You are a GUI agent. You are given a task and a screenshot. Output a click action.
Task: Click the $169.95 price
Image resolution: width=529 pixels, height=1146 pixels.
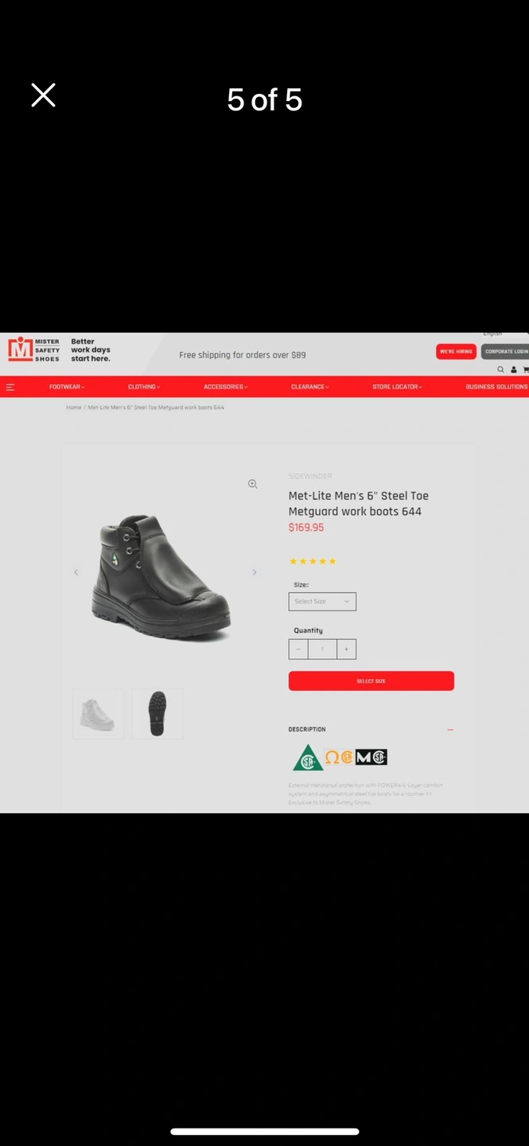point(306,528)
